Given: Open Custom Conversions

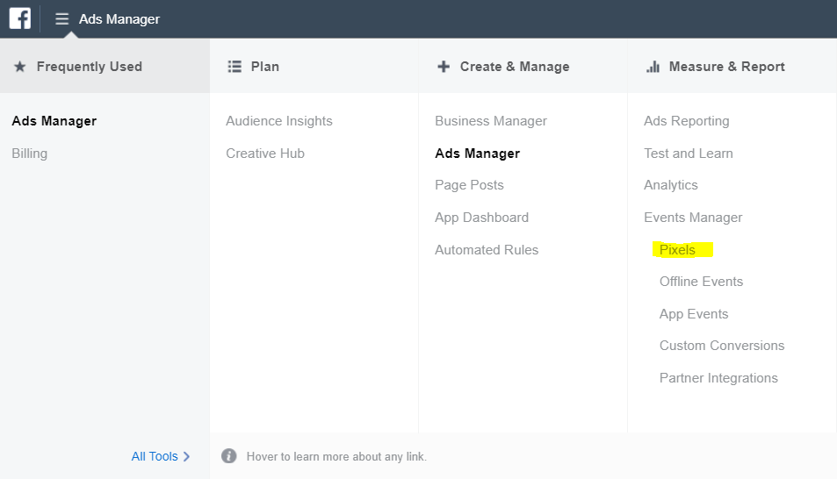Looking at the screenshot, I should tap(722, 346).
